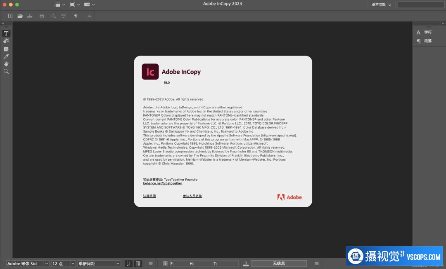Open the 字符 character panel
The width and height of the screenshot is (446, 269).
pyautogui.click(x=428, y=33)
